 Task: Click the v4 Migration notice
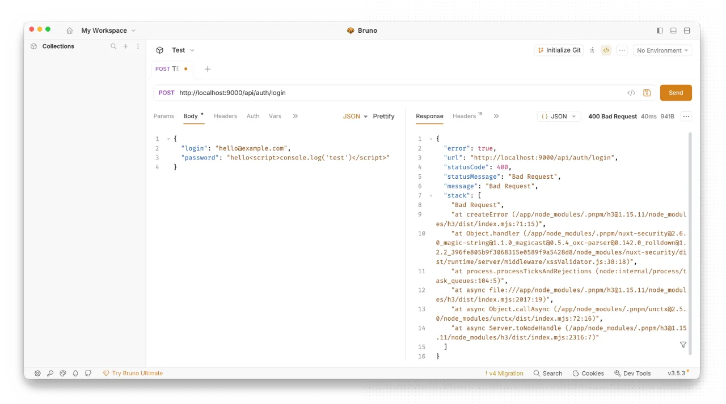[x=504, y=373]
